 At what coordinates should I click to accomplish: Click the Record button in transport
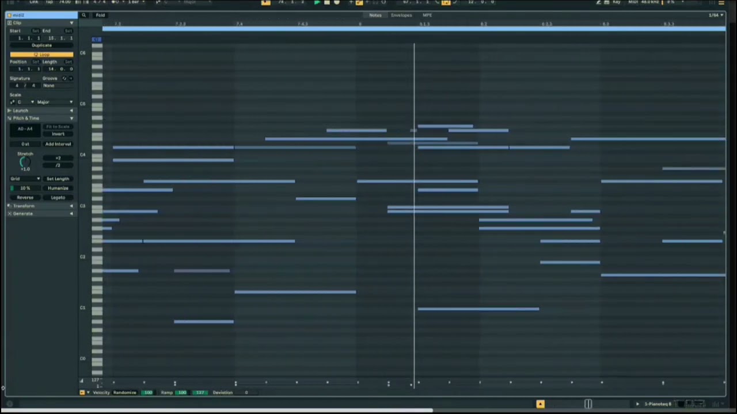[x=337, y=2]
